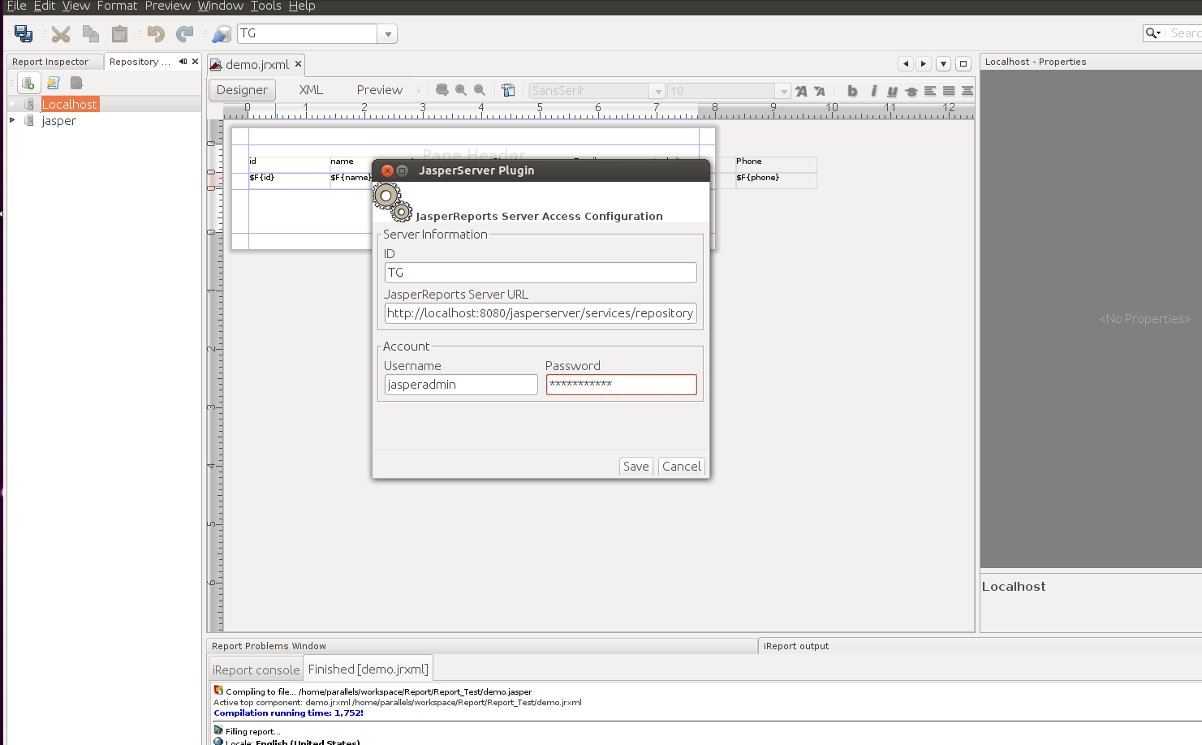Click the $F{phone} field in report
Image resolution: width=1202 pixels, height=745 pixels.
click(776, 180)
